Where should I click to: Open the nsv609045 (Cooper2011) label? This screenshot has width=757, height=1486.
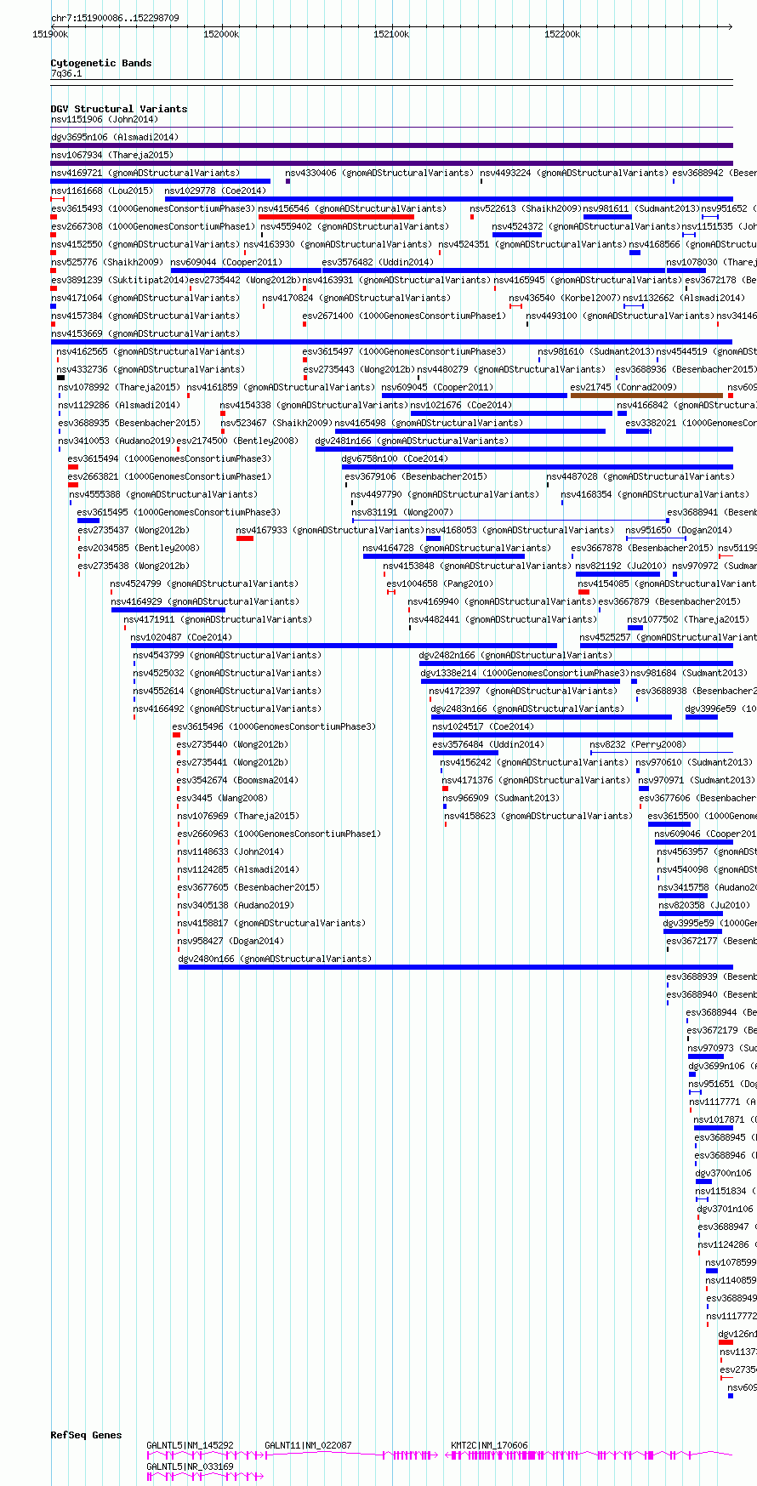437,387
